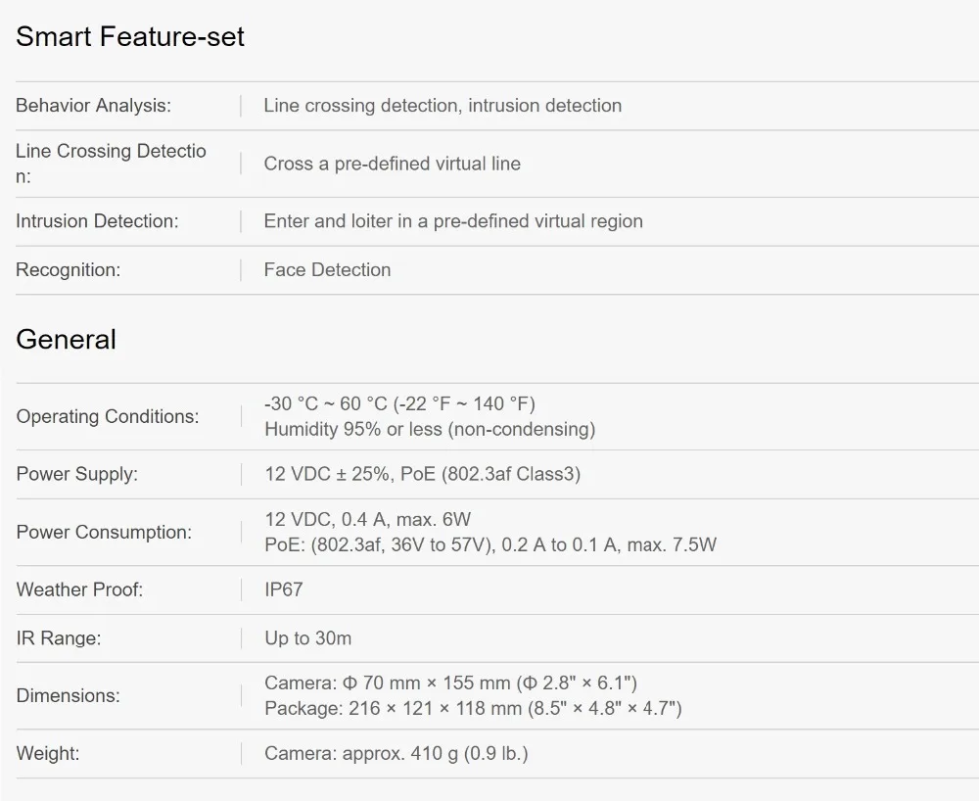The image size is (979, 801).
Task: Click the Dimensions row label
Action: [68, 696]
